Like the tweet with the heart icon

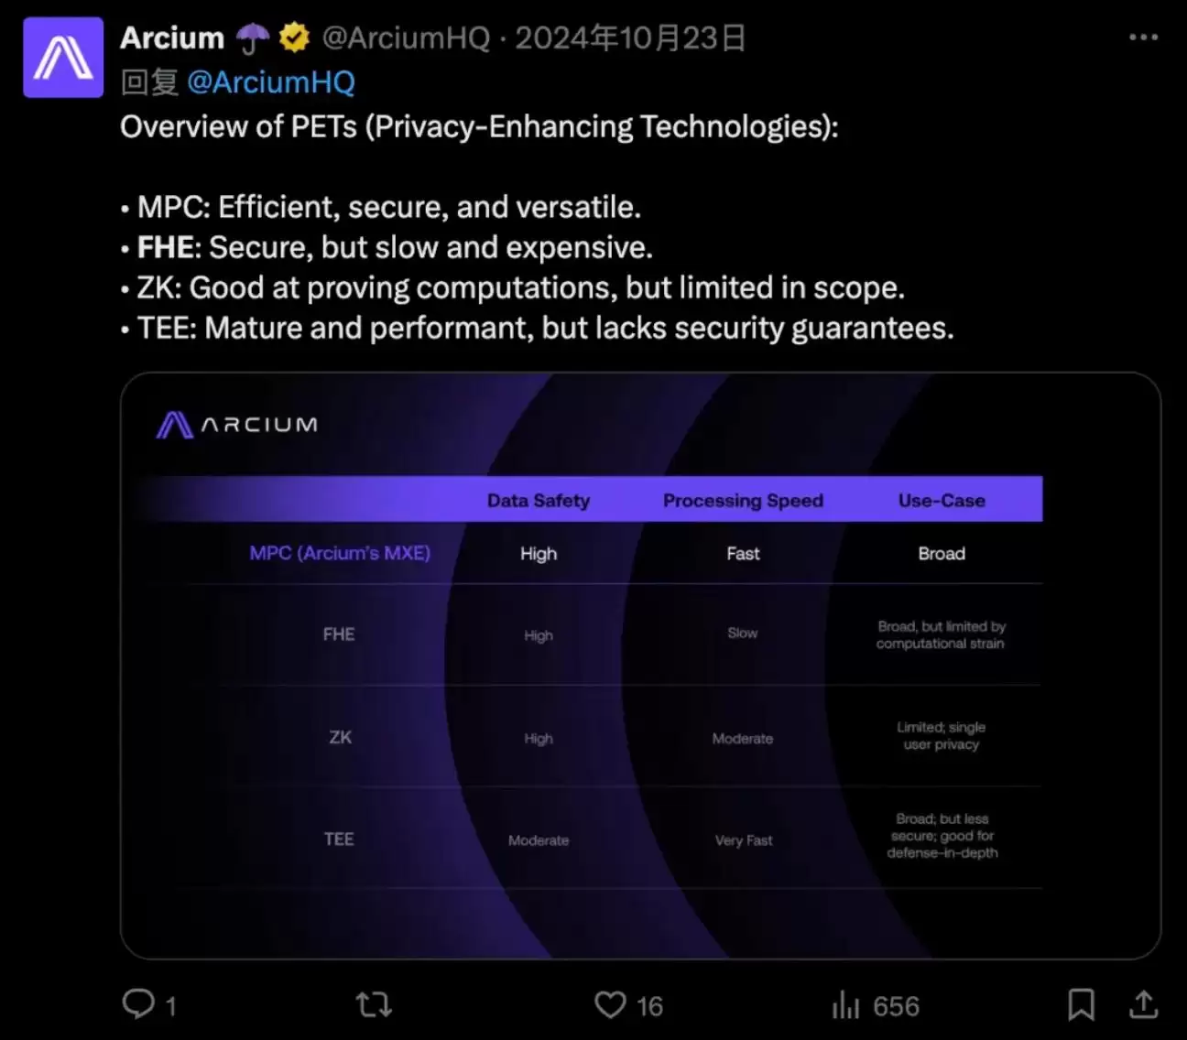tap(610, 1005)
